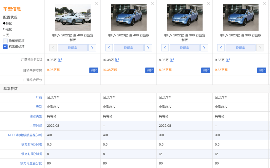Click 换辆车 under 2023款 潮 400 行业版
The image size is (270, 168).
click(x=129, y=48)
